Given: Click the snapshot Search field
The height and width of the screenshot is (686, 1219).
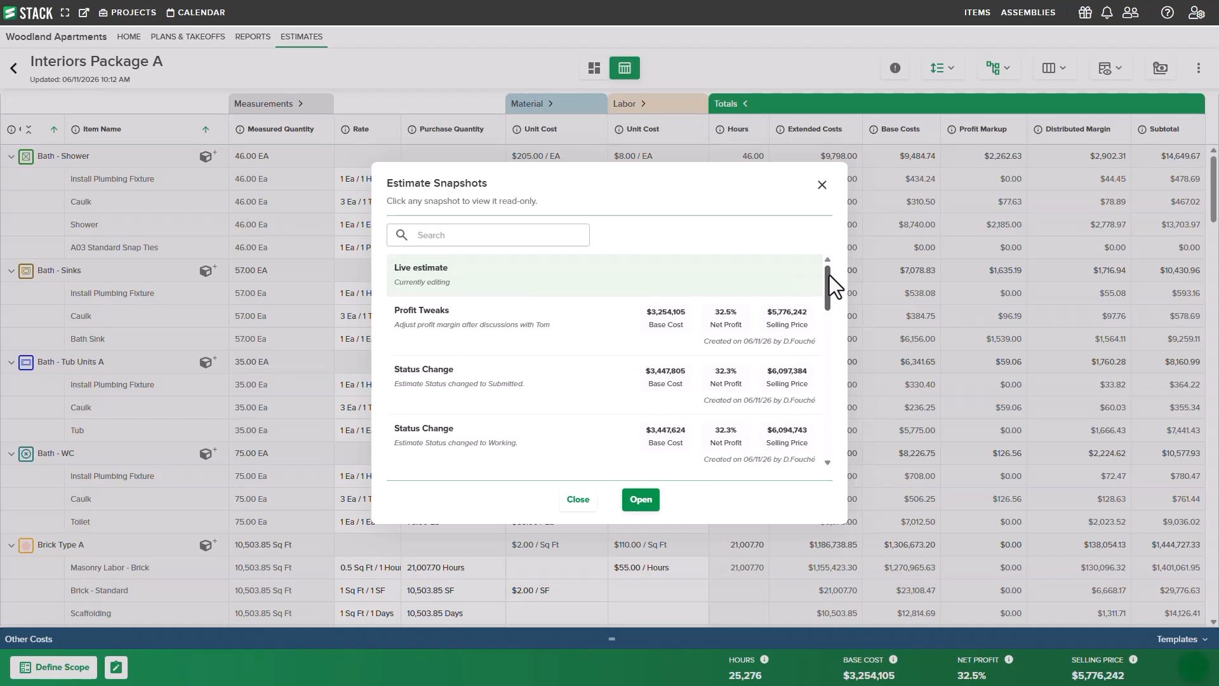Looking at the screenshot, I should (488, 235).
